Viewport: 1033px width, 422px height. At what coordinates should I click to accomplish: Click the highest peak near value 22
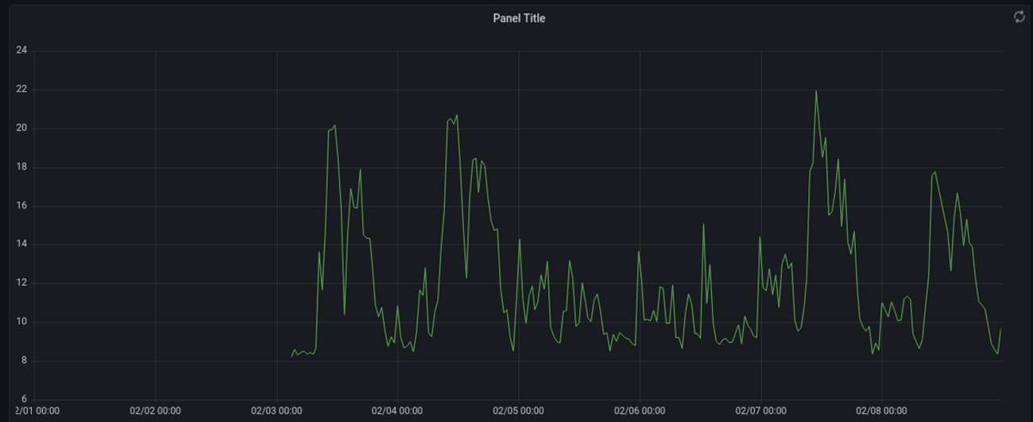(x=816, y=91)
